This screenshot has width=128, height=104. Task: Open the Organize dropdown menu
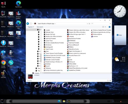[x=31, y=27]
